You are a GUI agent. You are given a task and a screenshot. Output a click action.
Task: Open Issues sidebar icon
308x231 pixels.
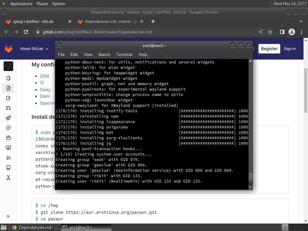pos(8,98)
